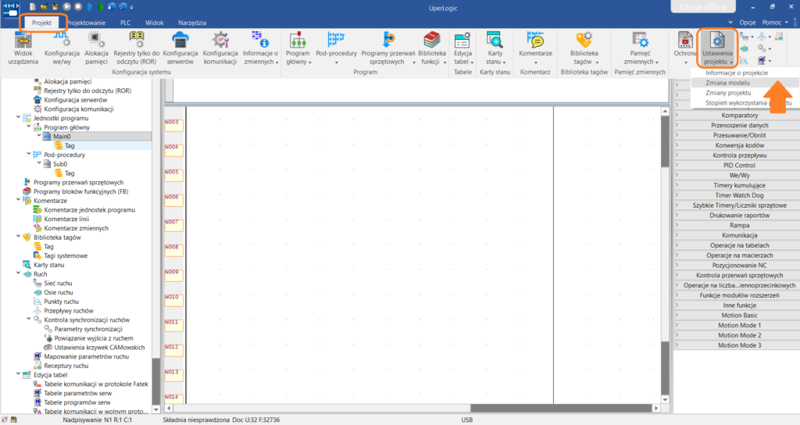Switch to Narzędzia ribbon tab
Viewport: 800px width, 425px height.
click(x=192, y=23)
